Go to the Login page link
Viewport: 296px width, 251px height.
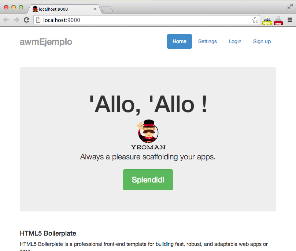coord(235,41)
